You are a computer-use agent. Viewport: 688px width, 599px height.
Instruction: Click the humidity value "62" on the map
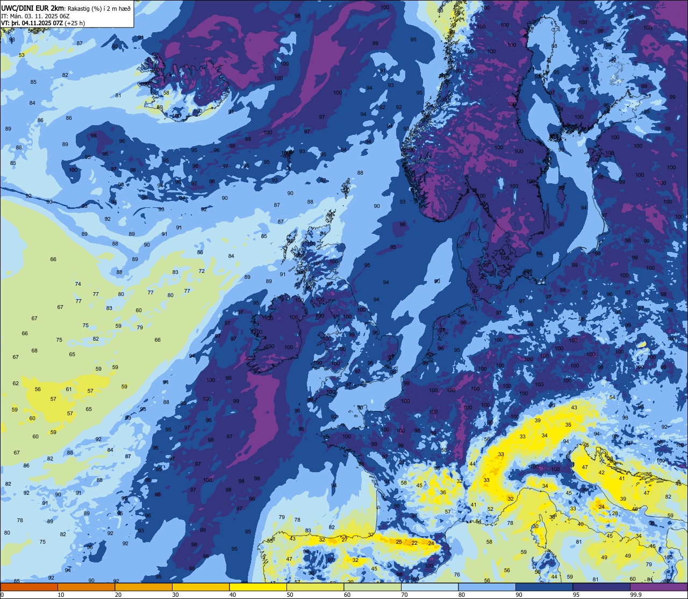pyautogui.click(x=16, y=384)
